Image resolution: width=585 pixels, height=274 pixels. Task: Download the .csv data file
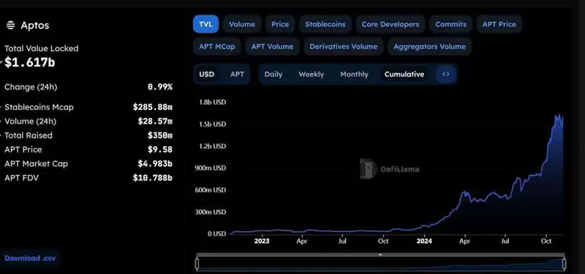(x=30, y=258)
